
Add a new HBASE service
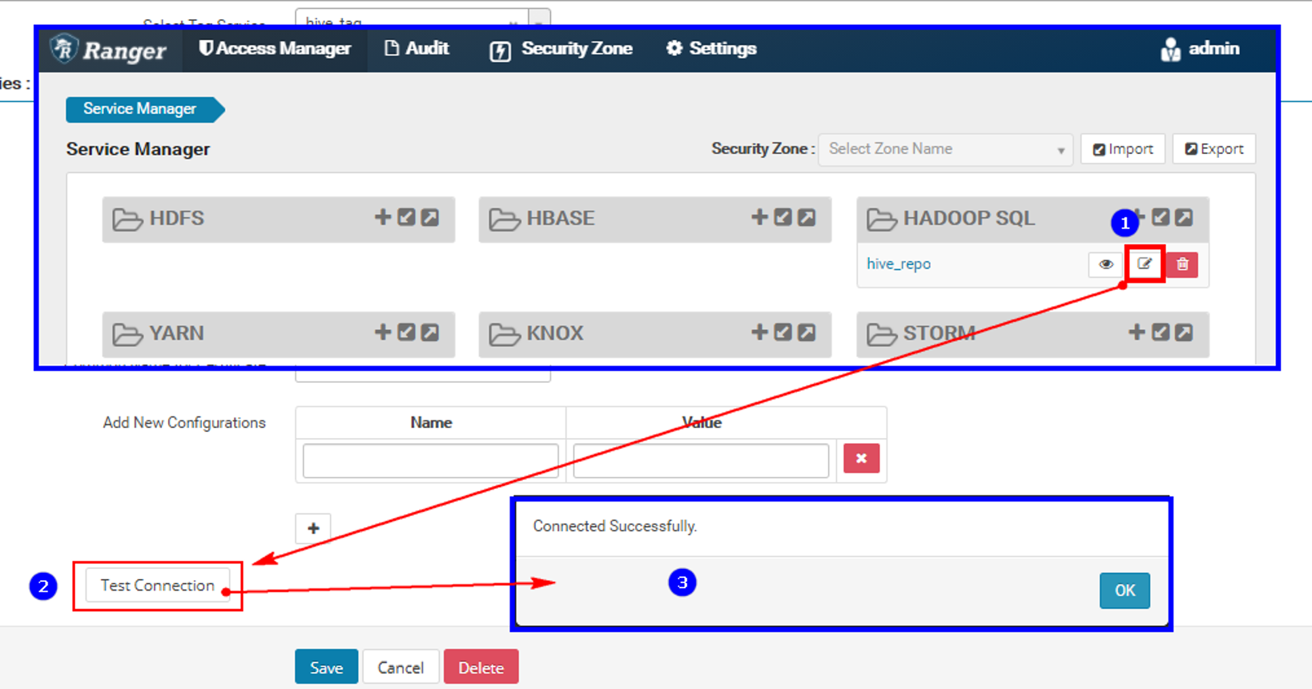pos(759,217)
